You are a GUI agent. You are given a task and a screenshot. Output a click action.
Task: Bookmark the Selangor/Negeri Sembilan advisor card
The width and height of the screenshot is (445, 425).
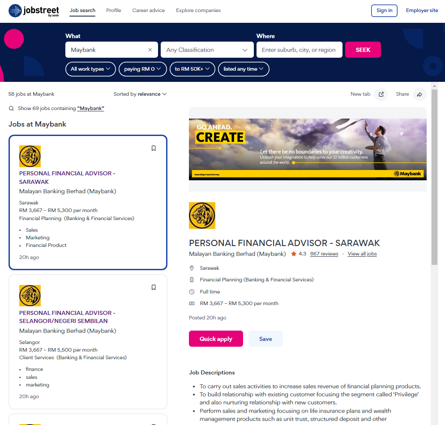point(154,288)
